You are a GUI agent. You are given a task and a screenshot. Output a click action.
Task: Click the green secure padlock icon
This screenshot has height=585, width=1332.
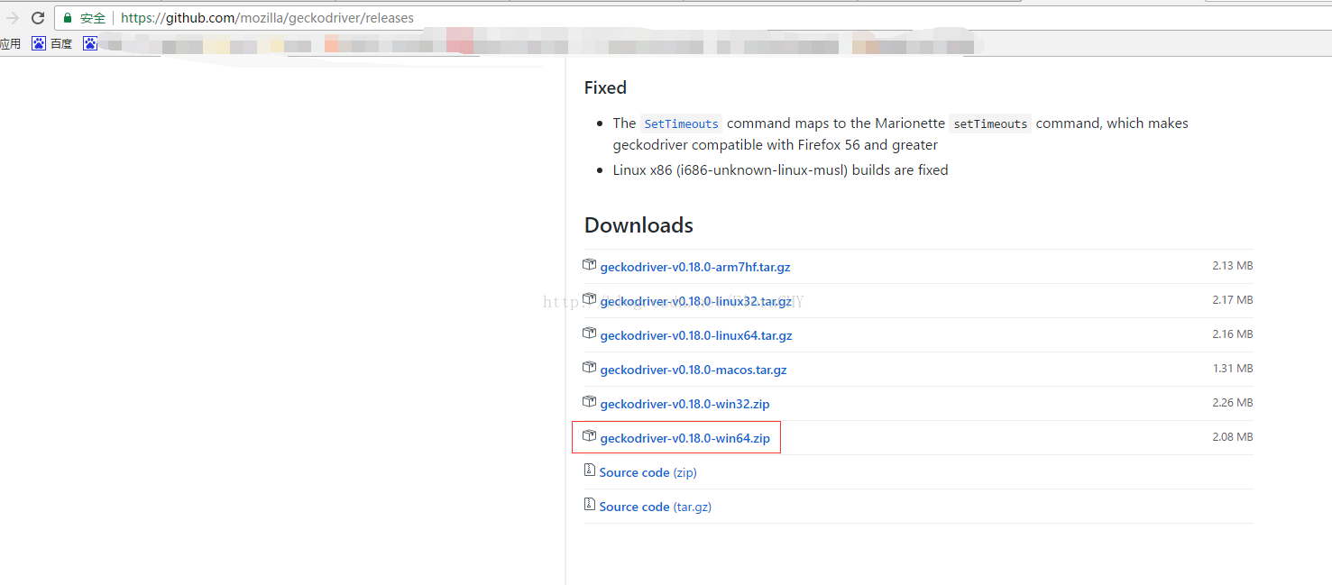click(x=68, y=18)
